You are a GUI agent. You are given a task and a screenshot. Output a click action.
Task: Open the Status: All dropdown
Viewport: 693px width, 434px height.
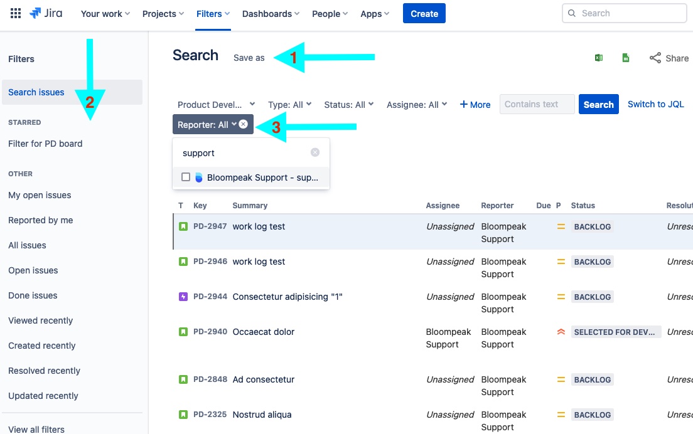coord(349,105)
